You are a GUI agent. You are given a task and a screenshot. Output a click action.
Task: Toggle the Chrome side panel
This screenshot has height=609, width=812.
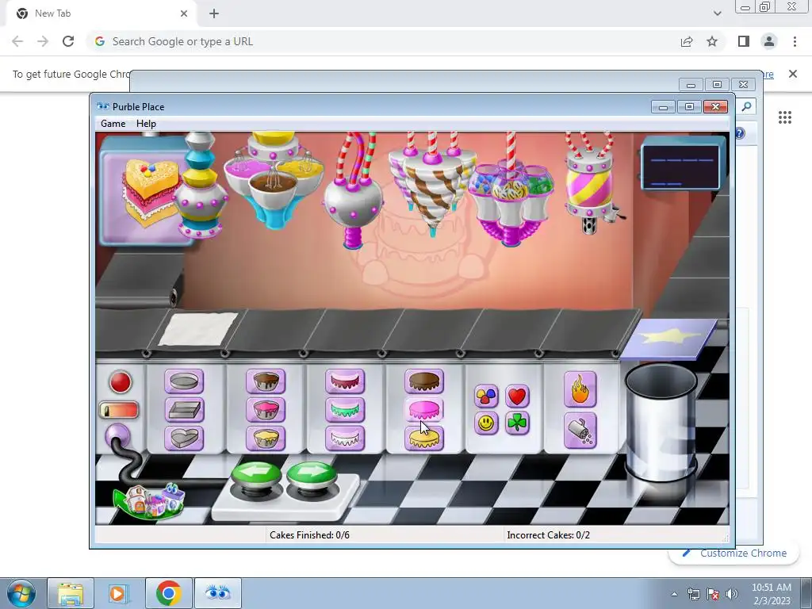click(x=744, y=41)
